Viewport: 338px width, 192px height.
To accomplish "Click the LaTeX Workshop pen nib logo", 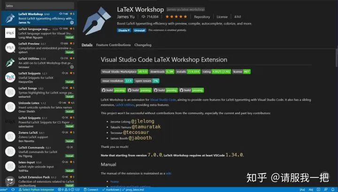I will pyautogui.click(x=97, y=21).
